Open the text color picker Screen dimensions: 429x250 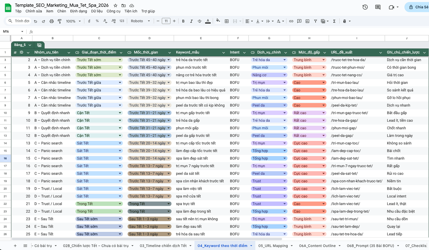pyautogui.click(x=208, y=21)
